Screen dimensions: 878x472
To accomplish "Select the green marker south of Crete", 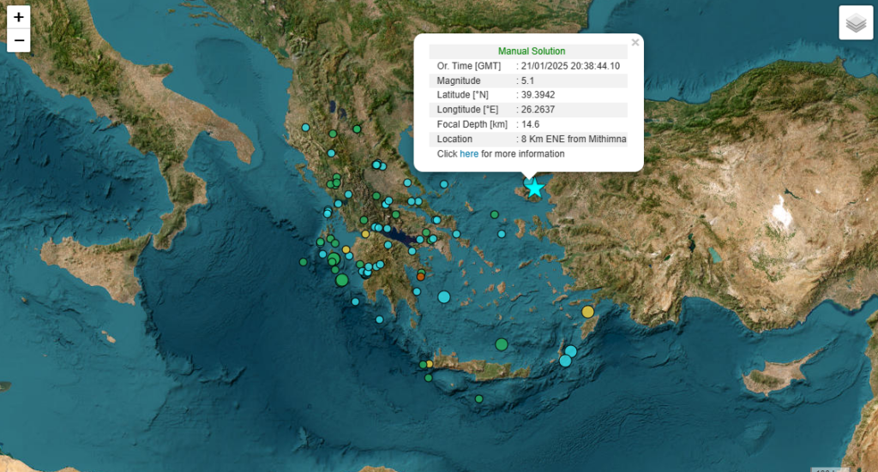I will (479, 398).
